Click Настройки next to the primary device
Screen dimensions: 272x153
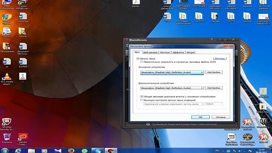(x=214, y=72)
